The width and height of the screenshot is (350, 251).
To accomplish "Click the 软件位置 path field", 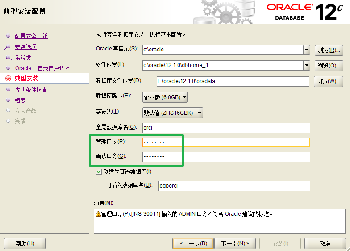I will pos(223,65).
